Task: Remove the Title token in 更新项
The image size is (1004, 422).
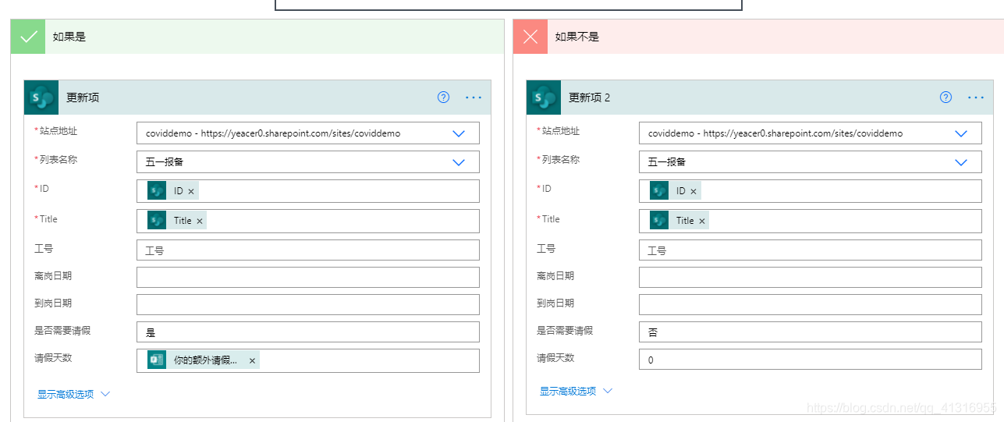Action: coord(200,221)
